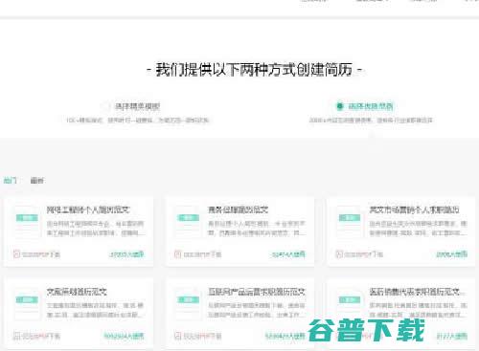Click DOC/PDF download text on 文案策划 card
479x351 pixels.
[x=41, y=336]
